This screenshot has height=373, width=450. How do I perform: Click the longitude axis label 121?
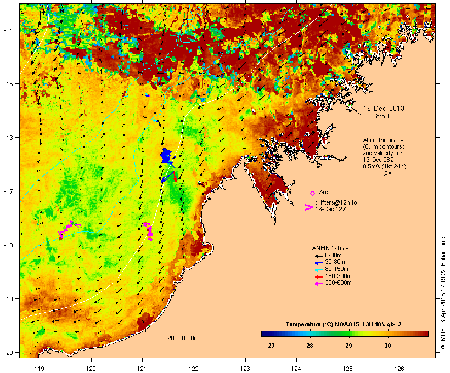pos(142,369)
